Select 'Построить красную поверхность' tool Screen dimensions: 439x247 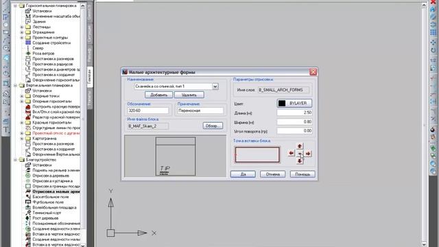[x=56, y=106]
